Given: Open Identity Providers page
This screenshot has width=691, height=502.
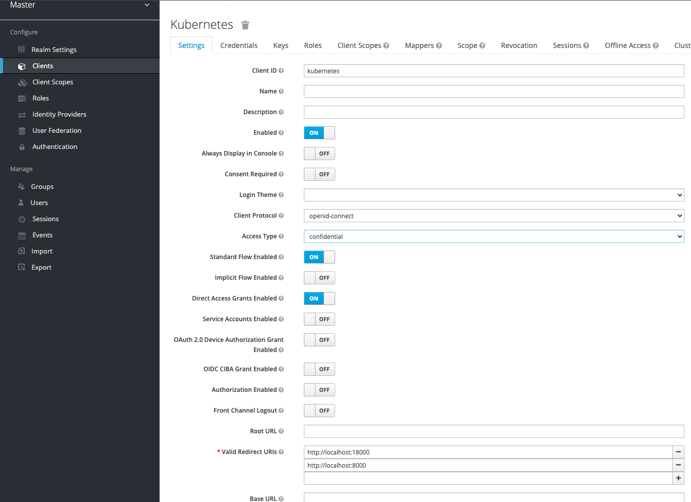Looking at the screenshot, I should tap(60, 115).
